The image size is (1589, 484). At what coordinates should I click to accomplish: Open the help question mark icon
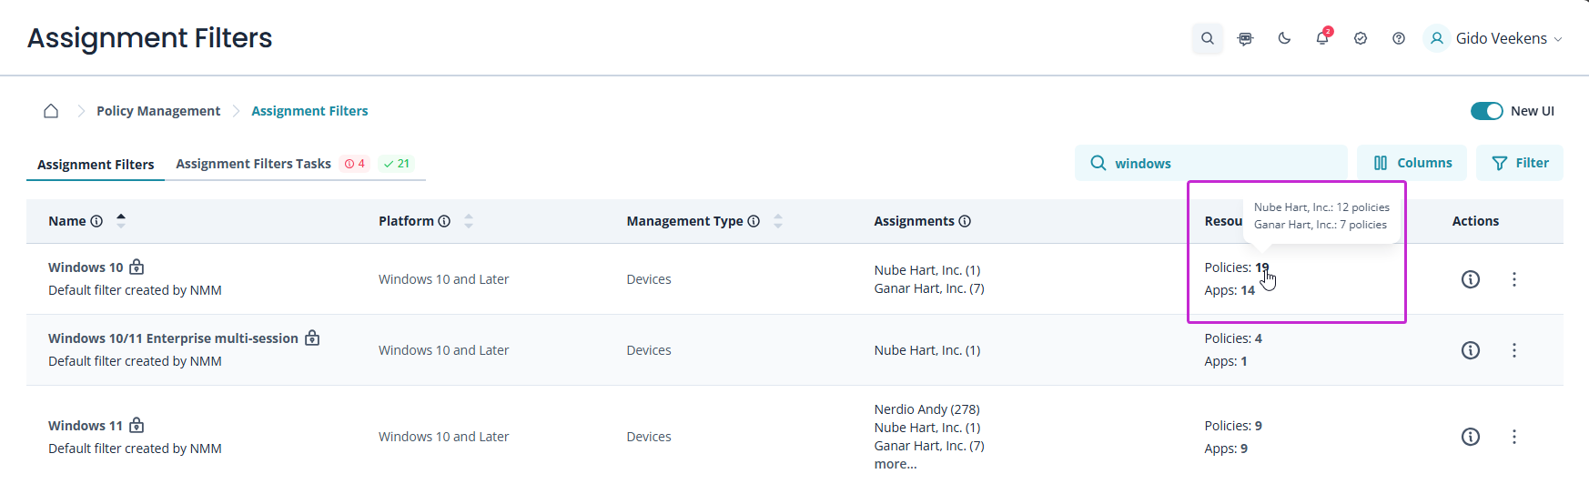coord(1399,38)
